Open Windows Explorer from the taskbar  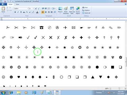[x=19, y=93]
